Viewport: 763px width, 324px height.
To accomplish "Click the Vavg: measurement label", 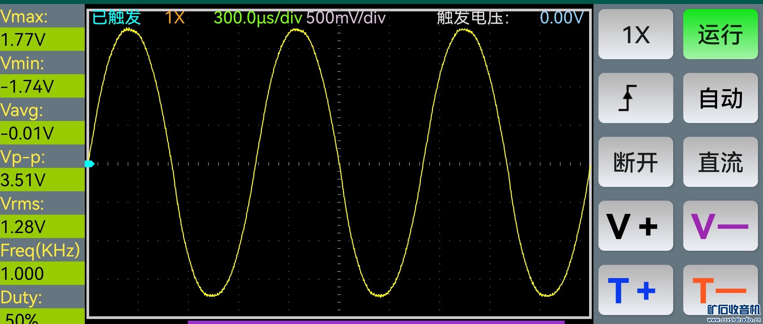I will tap(22, 110).
